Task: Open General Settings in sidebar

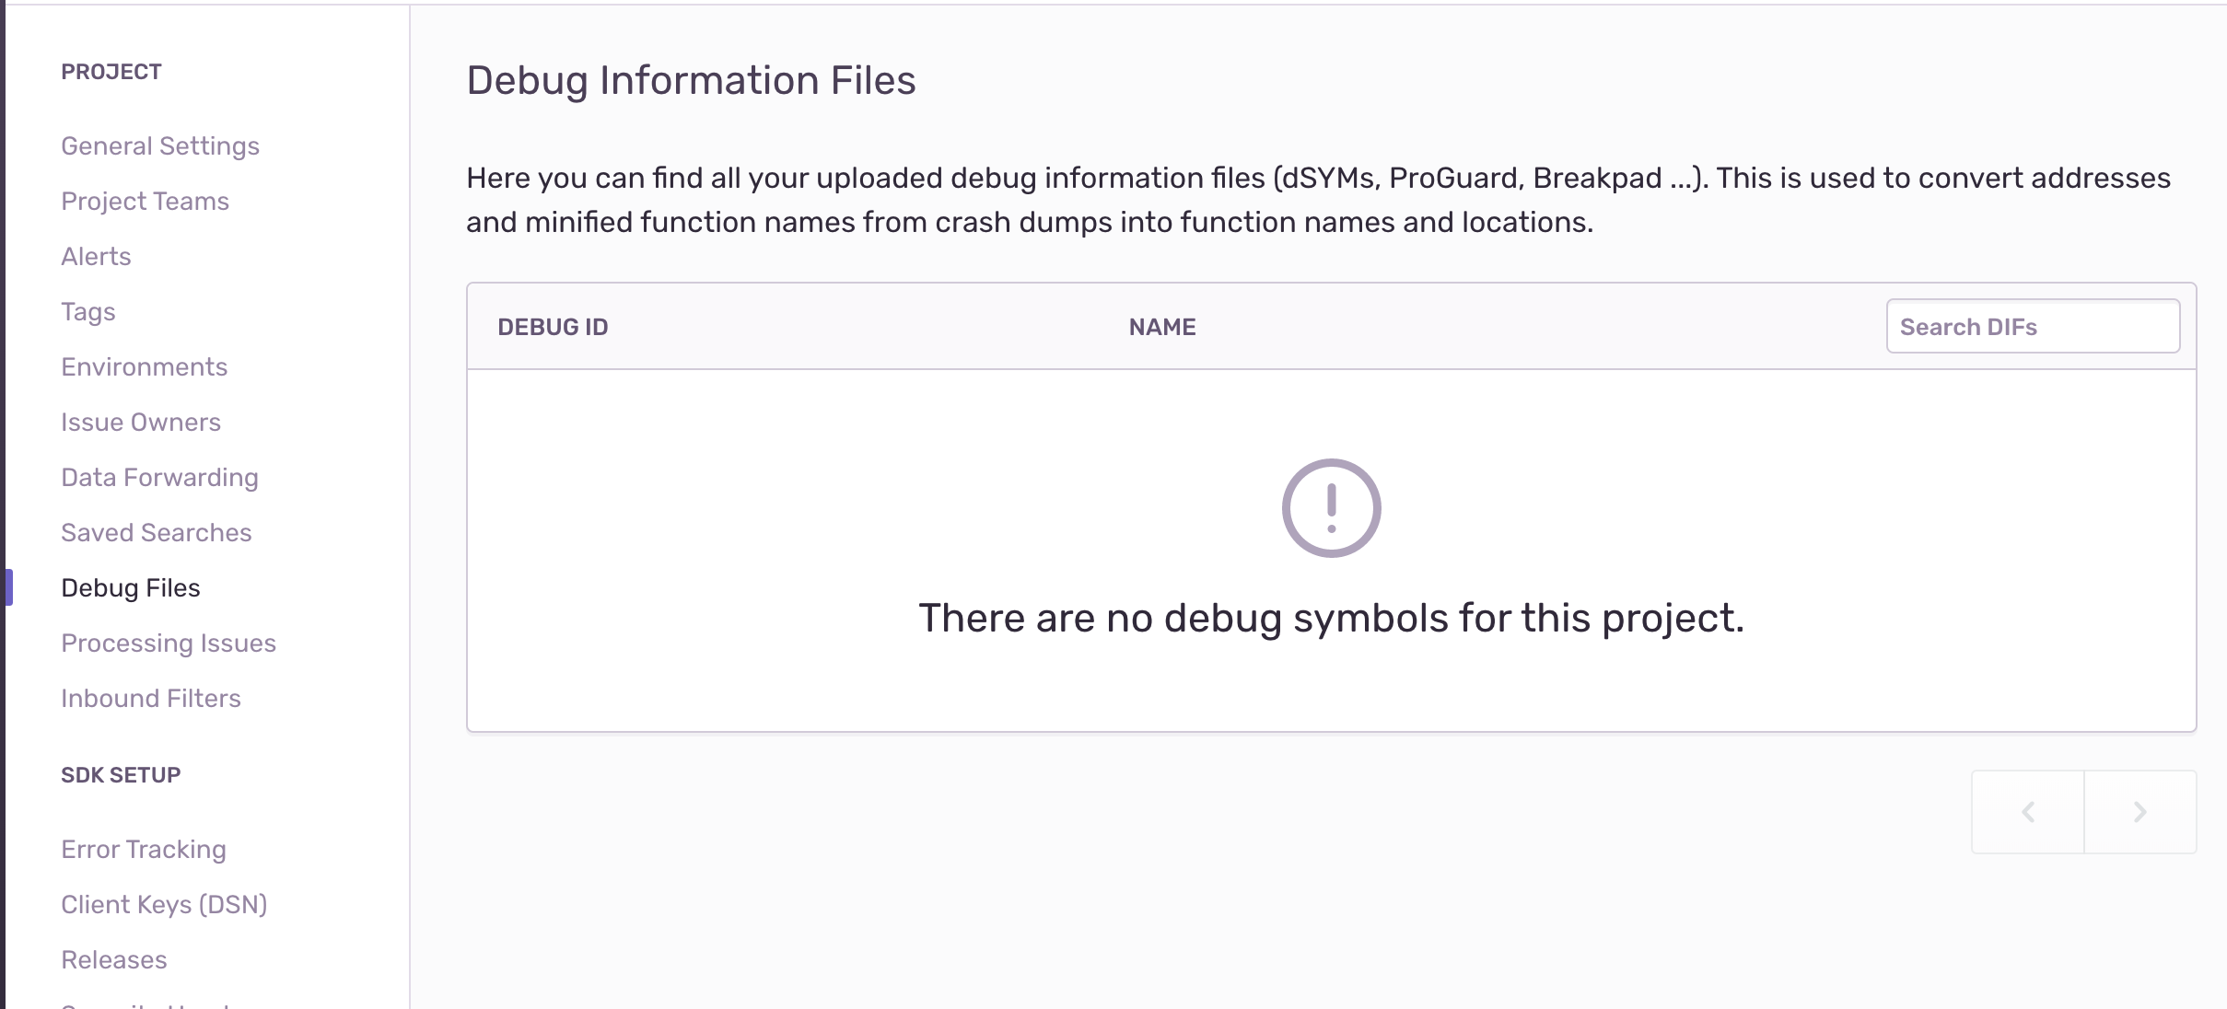Action: point(160,146)
